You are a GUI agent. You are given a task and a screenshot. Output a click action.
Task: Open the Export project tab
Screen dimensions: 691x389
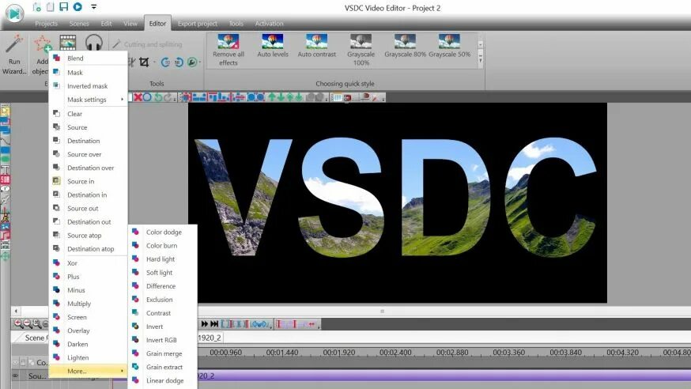click(x=198, y=24)
